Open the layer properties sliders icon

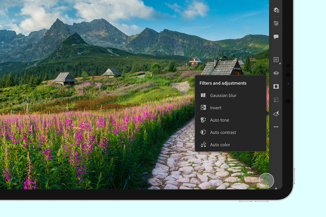coord(276,23)
